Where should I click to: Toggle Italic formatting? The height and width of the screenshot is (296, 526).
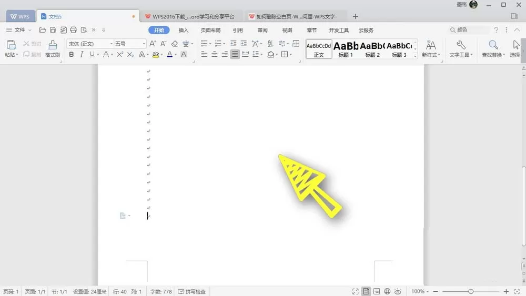82,54
